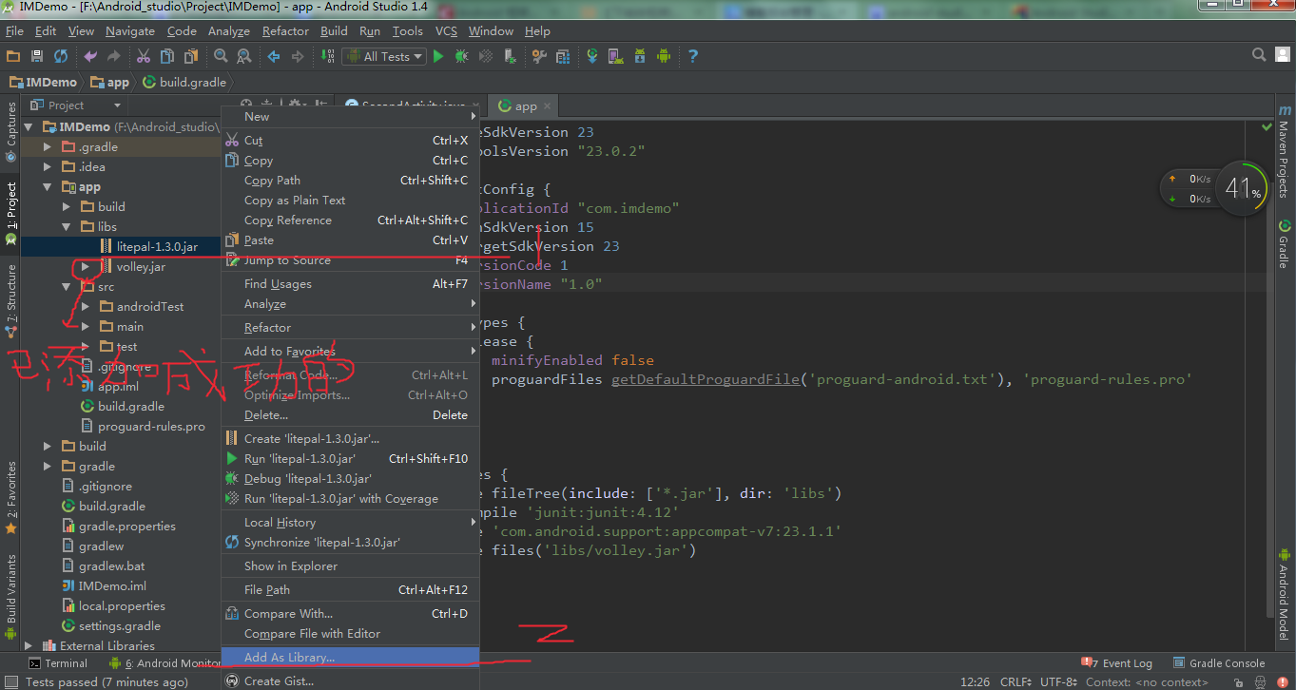Open AVD Manager toolbar icon
The height and width of the screenshot is (690, 1296).
coord(615,57)
